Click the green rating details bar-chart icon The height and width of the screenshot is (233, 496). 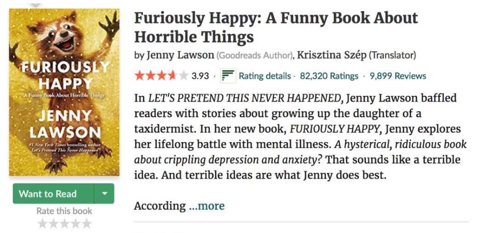tap(228, 76)
